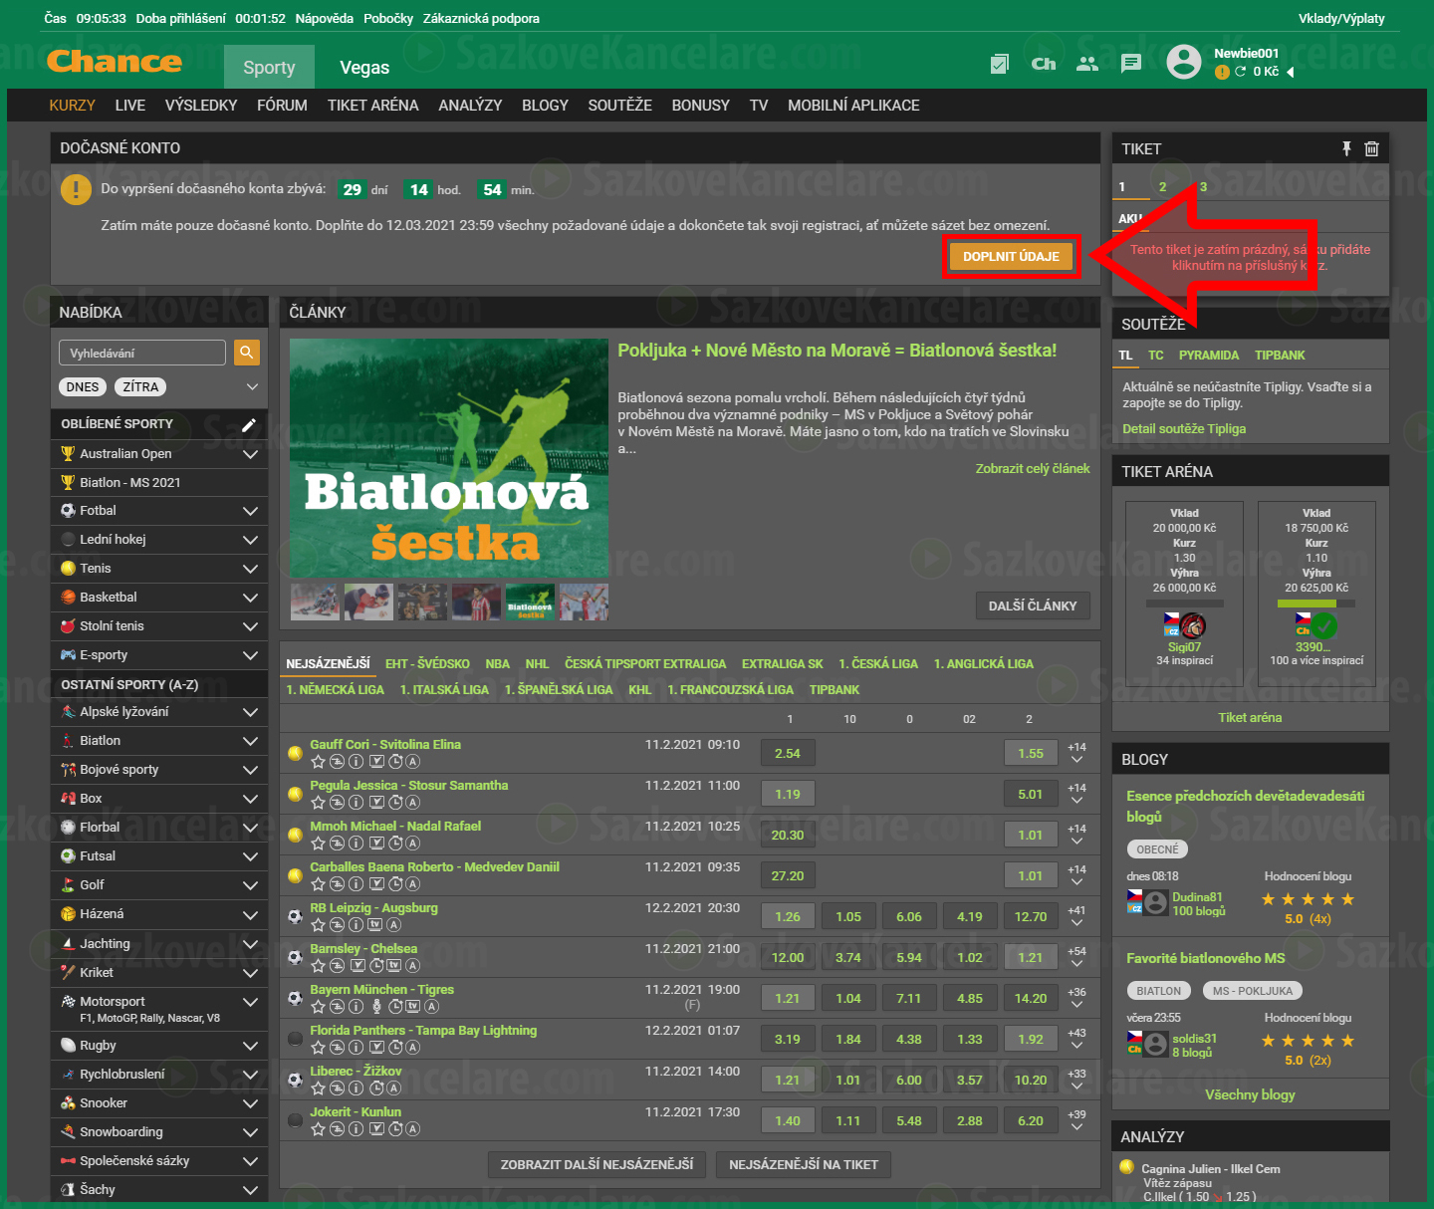Click the orange search magnifier button
This screenshot has height=1209, width=1434.
point(246,353)
